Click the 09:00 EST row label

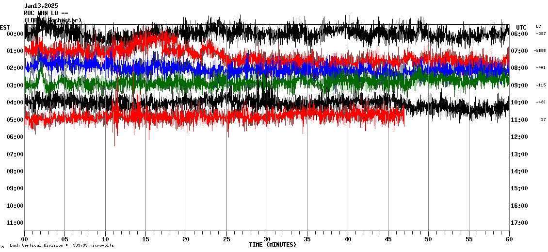tap(15, 188)
